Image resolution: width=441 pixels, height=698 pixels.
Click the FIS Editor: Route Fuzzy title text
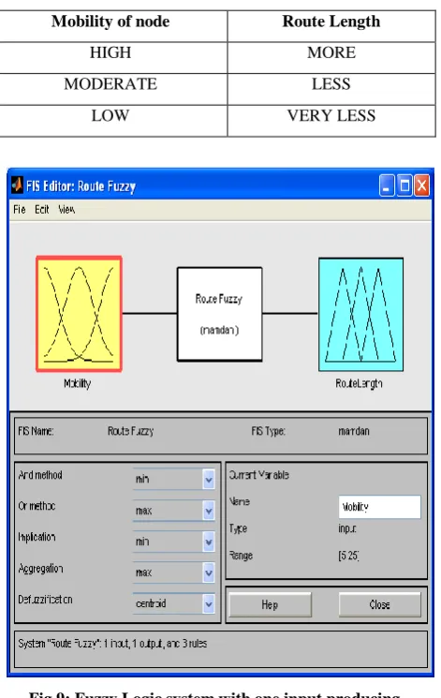pos(81,186)
